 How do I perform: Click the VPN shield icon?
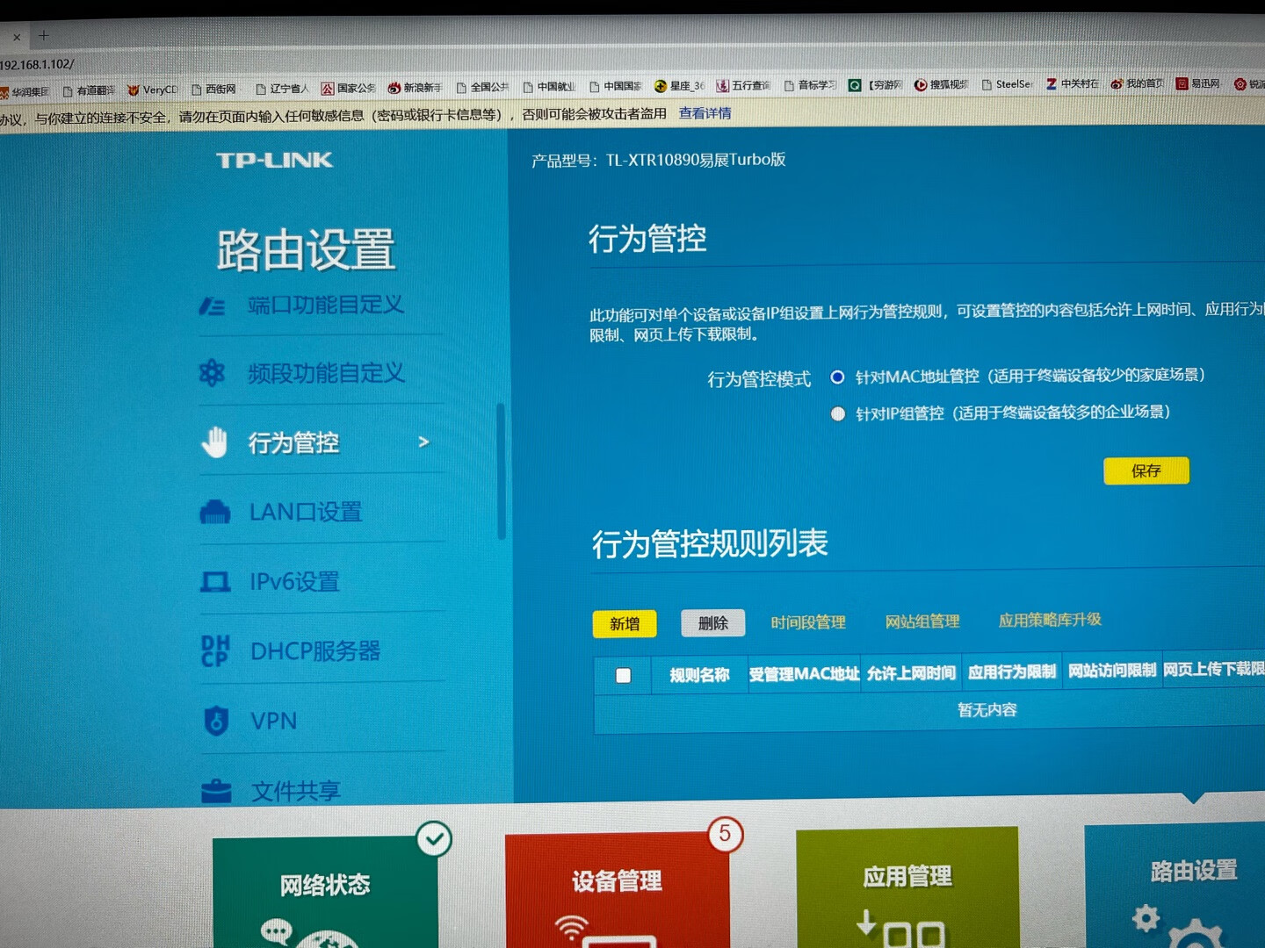coord(216,721)
